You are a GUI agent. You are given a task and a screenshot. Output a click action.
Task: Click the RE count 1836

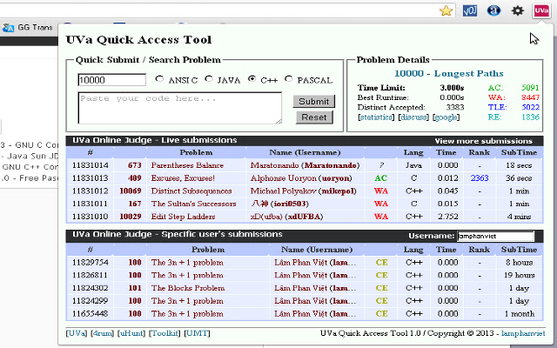pos(530,117)
